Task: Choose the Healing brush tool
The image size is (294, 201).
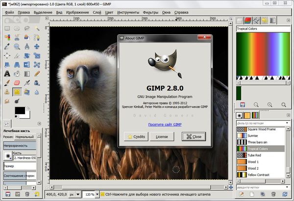Action: [17, 92]
